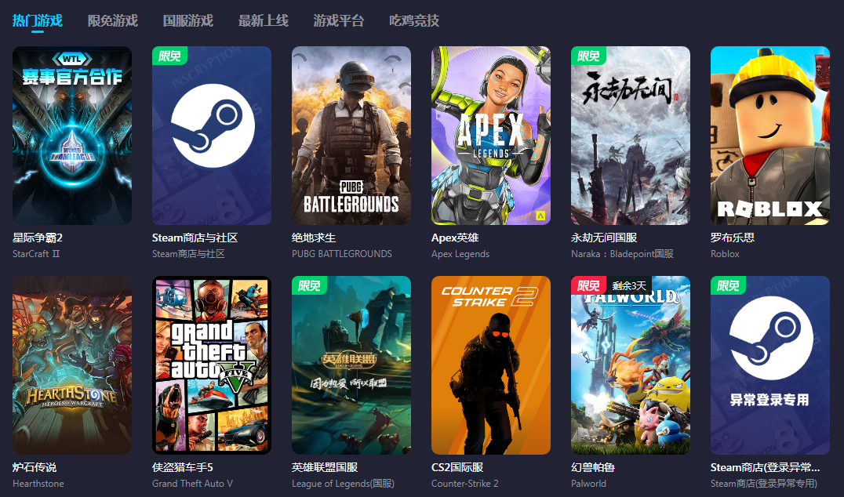
Task: Choose the Naraka Bladepoint 永劫无间 cover
Action: (631, 136)
